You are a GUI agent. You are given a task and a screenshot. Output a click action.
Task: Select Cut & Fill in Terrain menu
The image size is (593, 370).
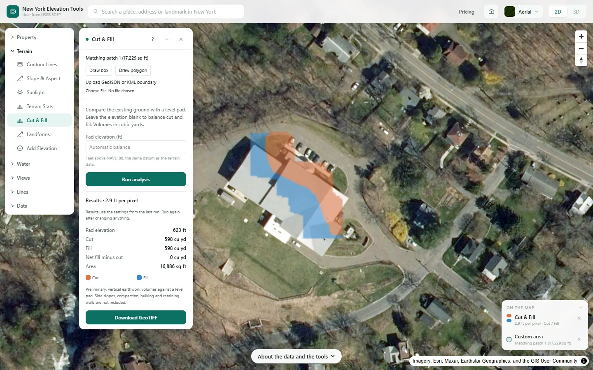coord(40,120)
